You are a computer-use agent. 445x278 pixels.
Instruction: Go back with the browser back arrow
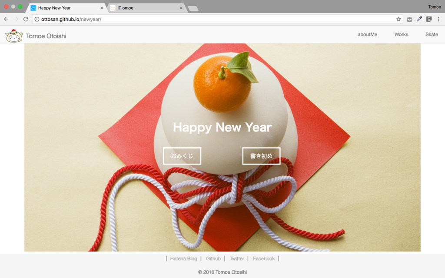6,19
